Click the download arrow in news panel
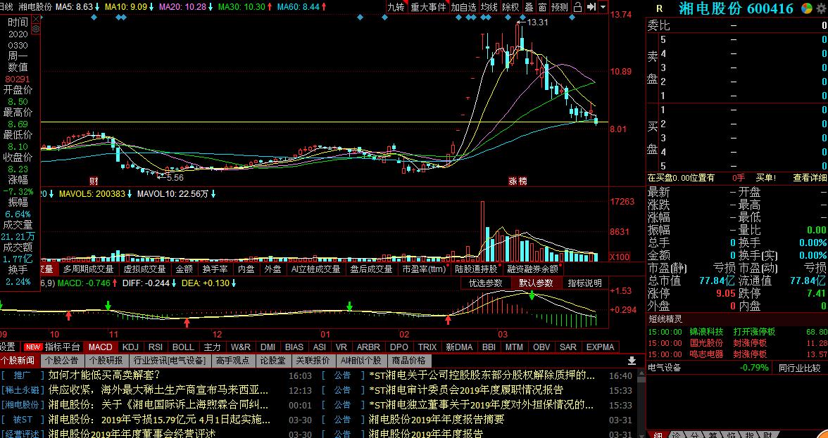Viewport: 828px width, 438px height. click(632, 361)
